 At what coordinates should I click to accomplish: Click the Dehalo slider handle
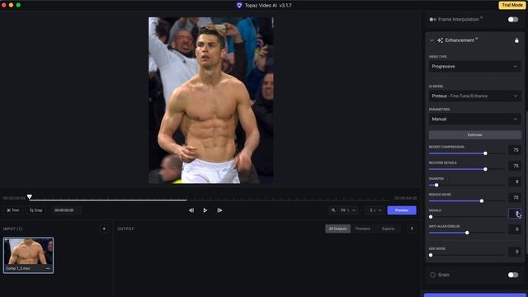(x=431, y=217)
